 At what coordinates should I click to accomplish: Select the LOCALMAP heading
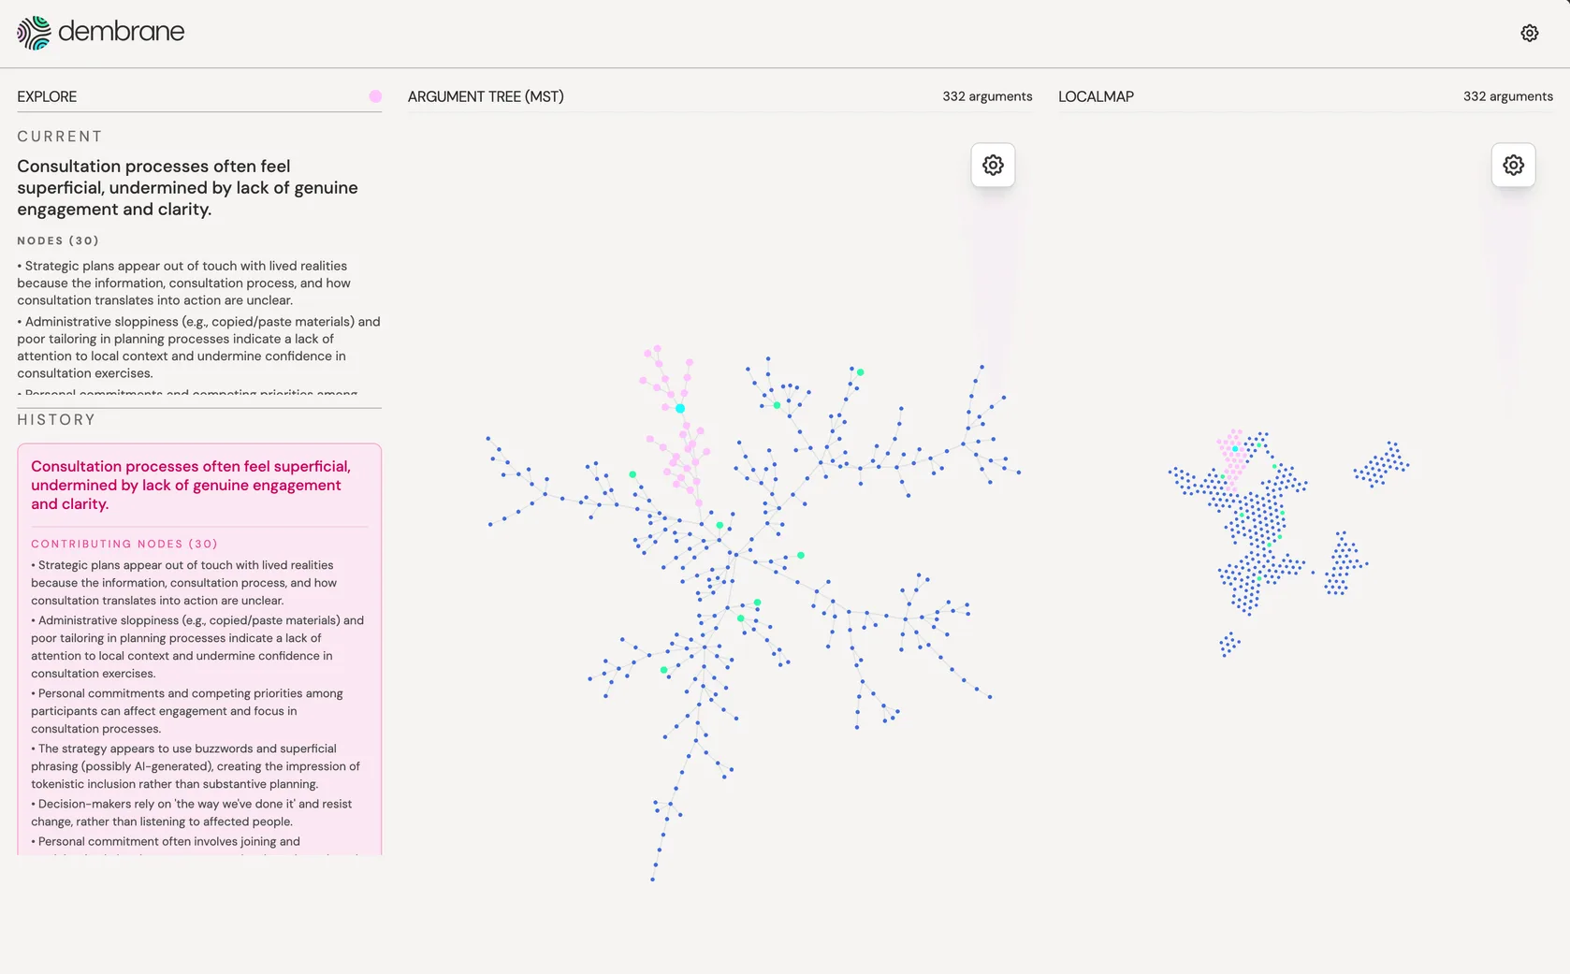point(1096,96)
